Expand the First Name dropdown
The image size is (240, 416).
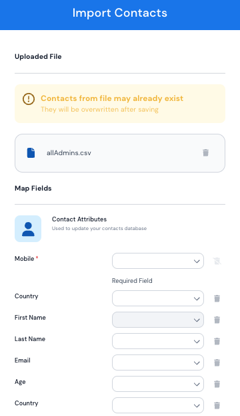point(158,320)
